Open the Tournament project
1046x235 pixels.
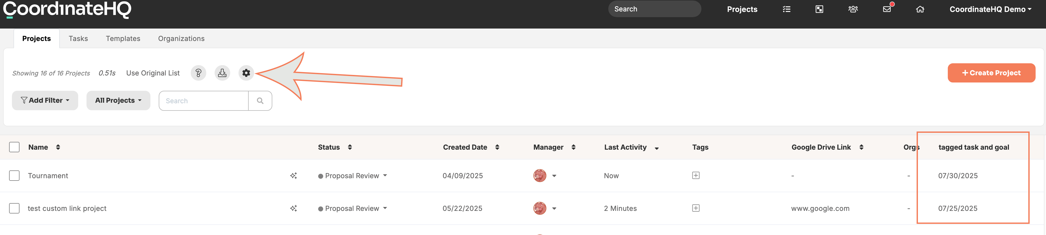tap(48, 175)
